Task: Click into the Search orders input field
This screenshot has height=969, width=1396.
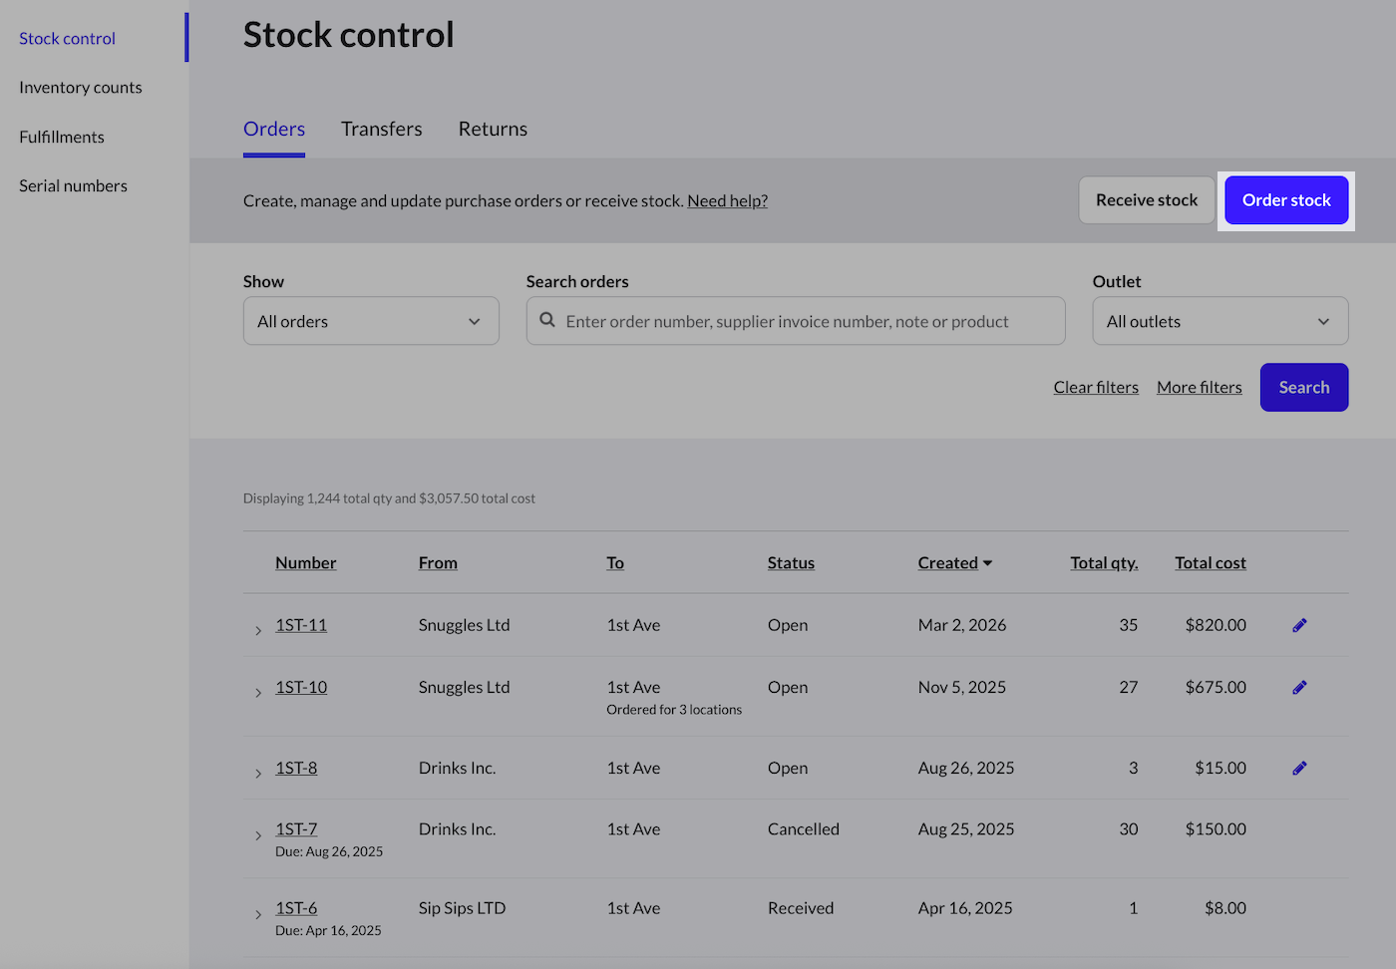Action: (808, 321)
